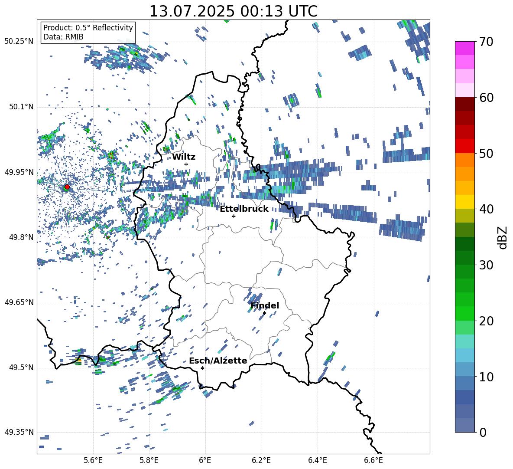Click the bright green colorbar segment near 20
Viewport: 513px width, 469px height.
[464, 313]
